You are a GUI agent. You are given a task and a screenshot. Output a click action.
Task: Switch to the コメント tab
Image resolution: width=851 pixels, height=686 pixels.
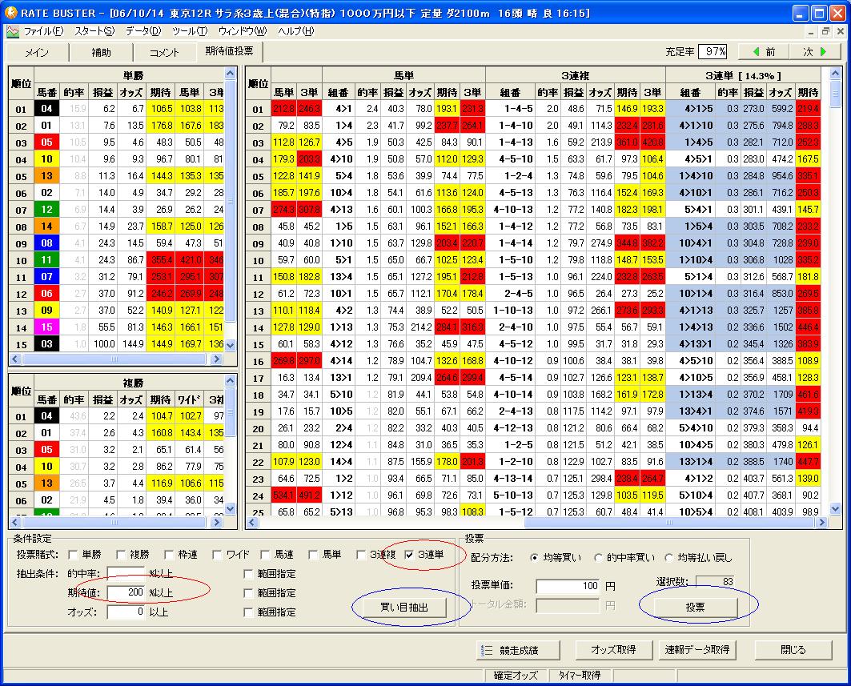pyautogui.click(x=164, y=53)
